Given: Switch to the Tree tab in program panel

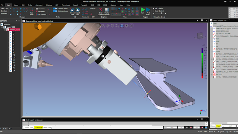Looking at the screenshot, I should [x=218, y=126].
